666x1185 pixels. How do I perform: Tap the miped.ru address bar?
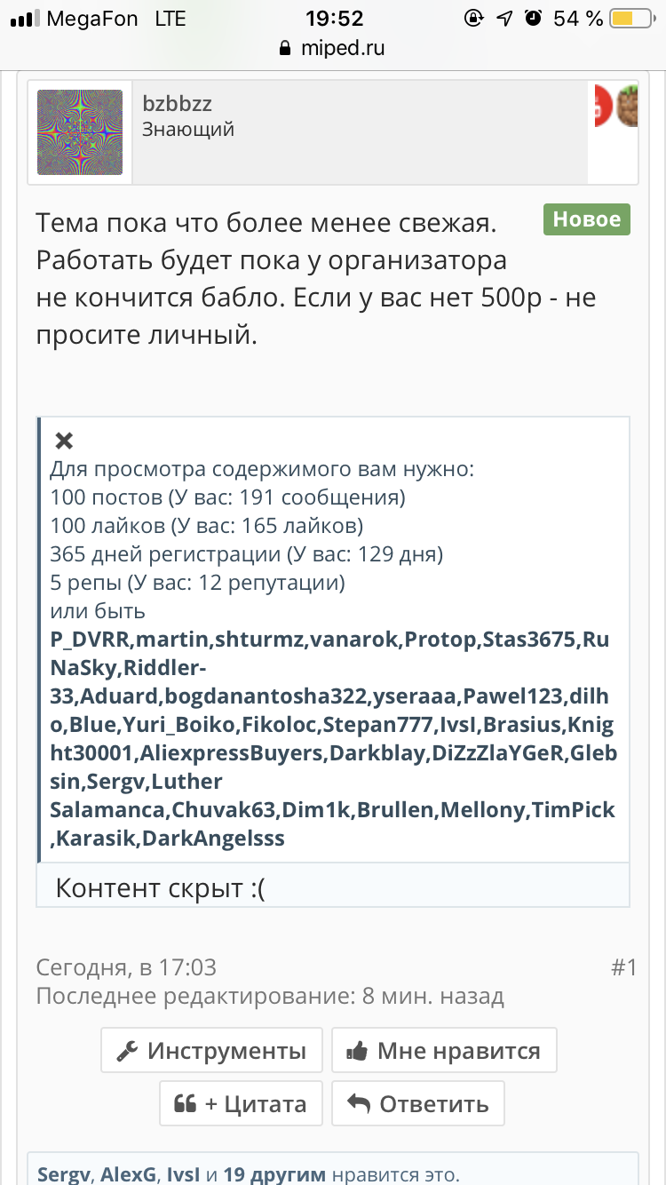(333, 48)
